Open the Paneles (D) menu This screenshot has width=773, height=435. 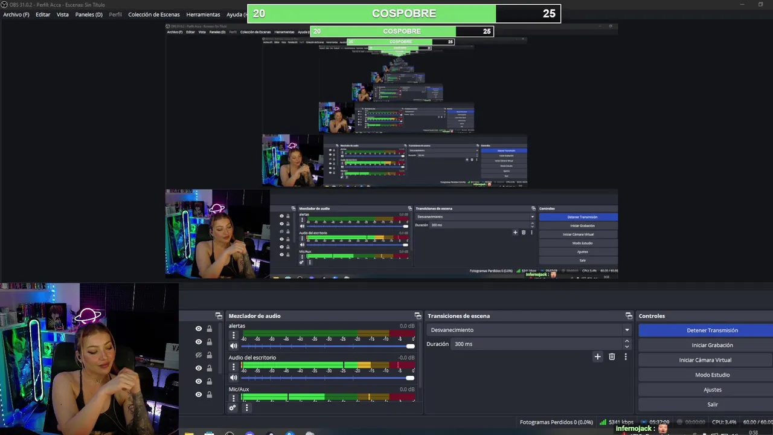89,14
